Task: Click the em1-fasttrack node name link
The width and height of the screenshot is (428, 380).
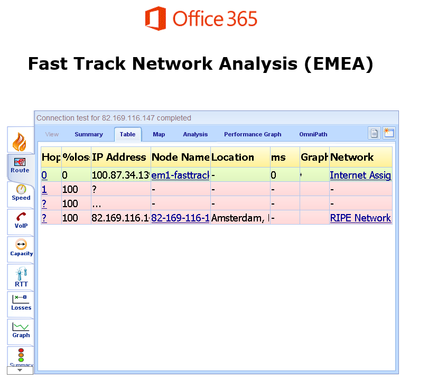Action: click(x=179, y=175)
